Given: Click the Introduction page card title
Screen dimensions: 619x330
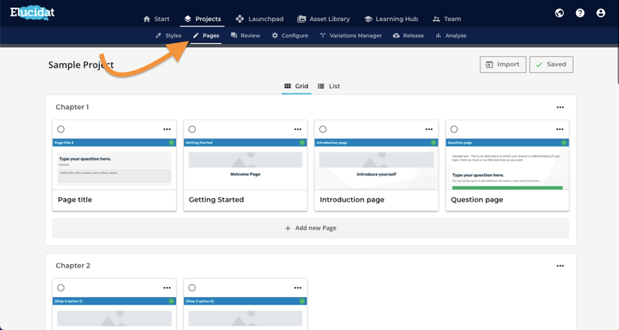Looking at the screenshot, I should (x=352, y=199).
